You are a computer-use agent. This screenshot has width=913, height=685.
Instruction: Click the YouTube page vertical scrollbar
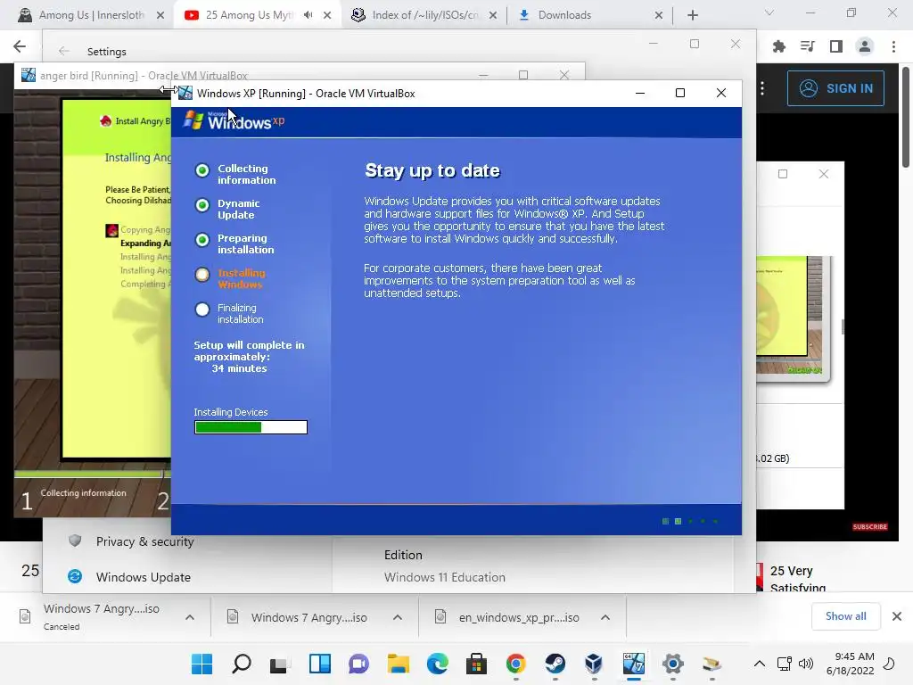click(906, 117)
